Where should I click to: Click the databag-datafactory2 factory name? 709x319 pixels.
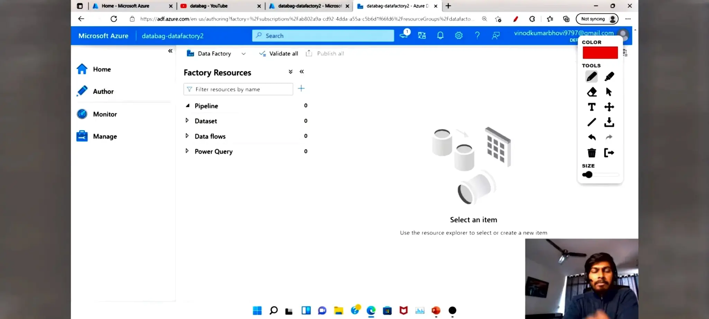pyautogui.click(x=172, y=36)
